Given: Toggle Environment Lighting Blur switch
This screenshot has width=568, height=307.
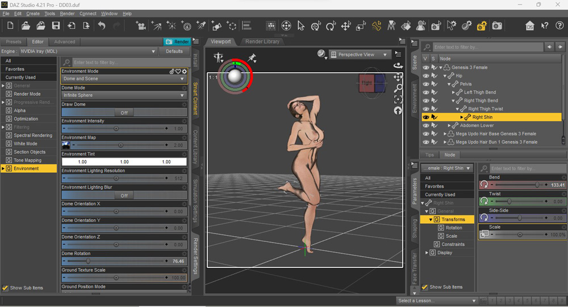Looking at the screenshot, I should [x=124, y=196].
